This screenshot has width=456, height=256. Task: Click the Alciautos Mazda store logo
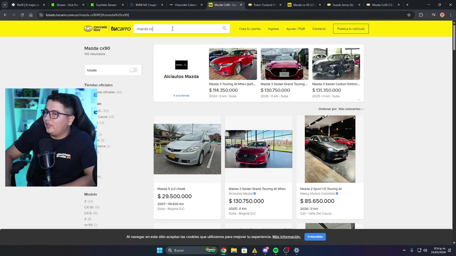pyautogui.click(x=181, y=65)
